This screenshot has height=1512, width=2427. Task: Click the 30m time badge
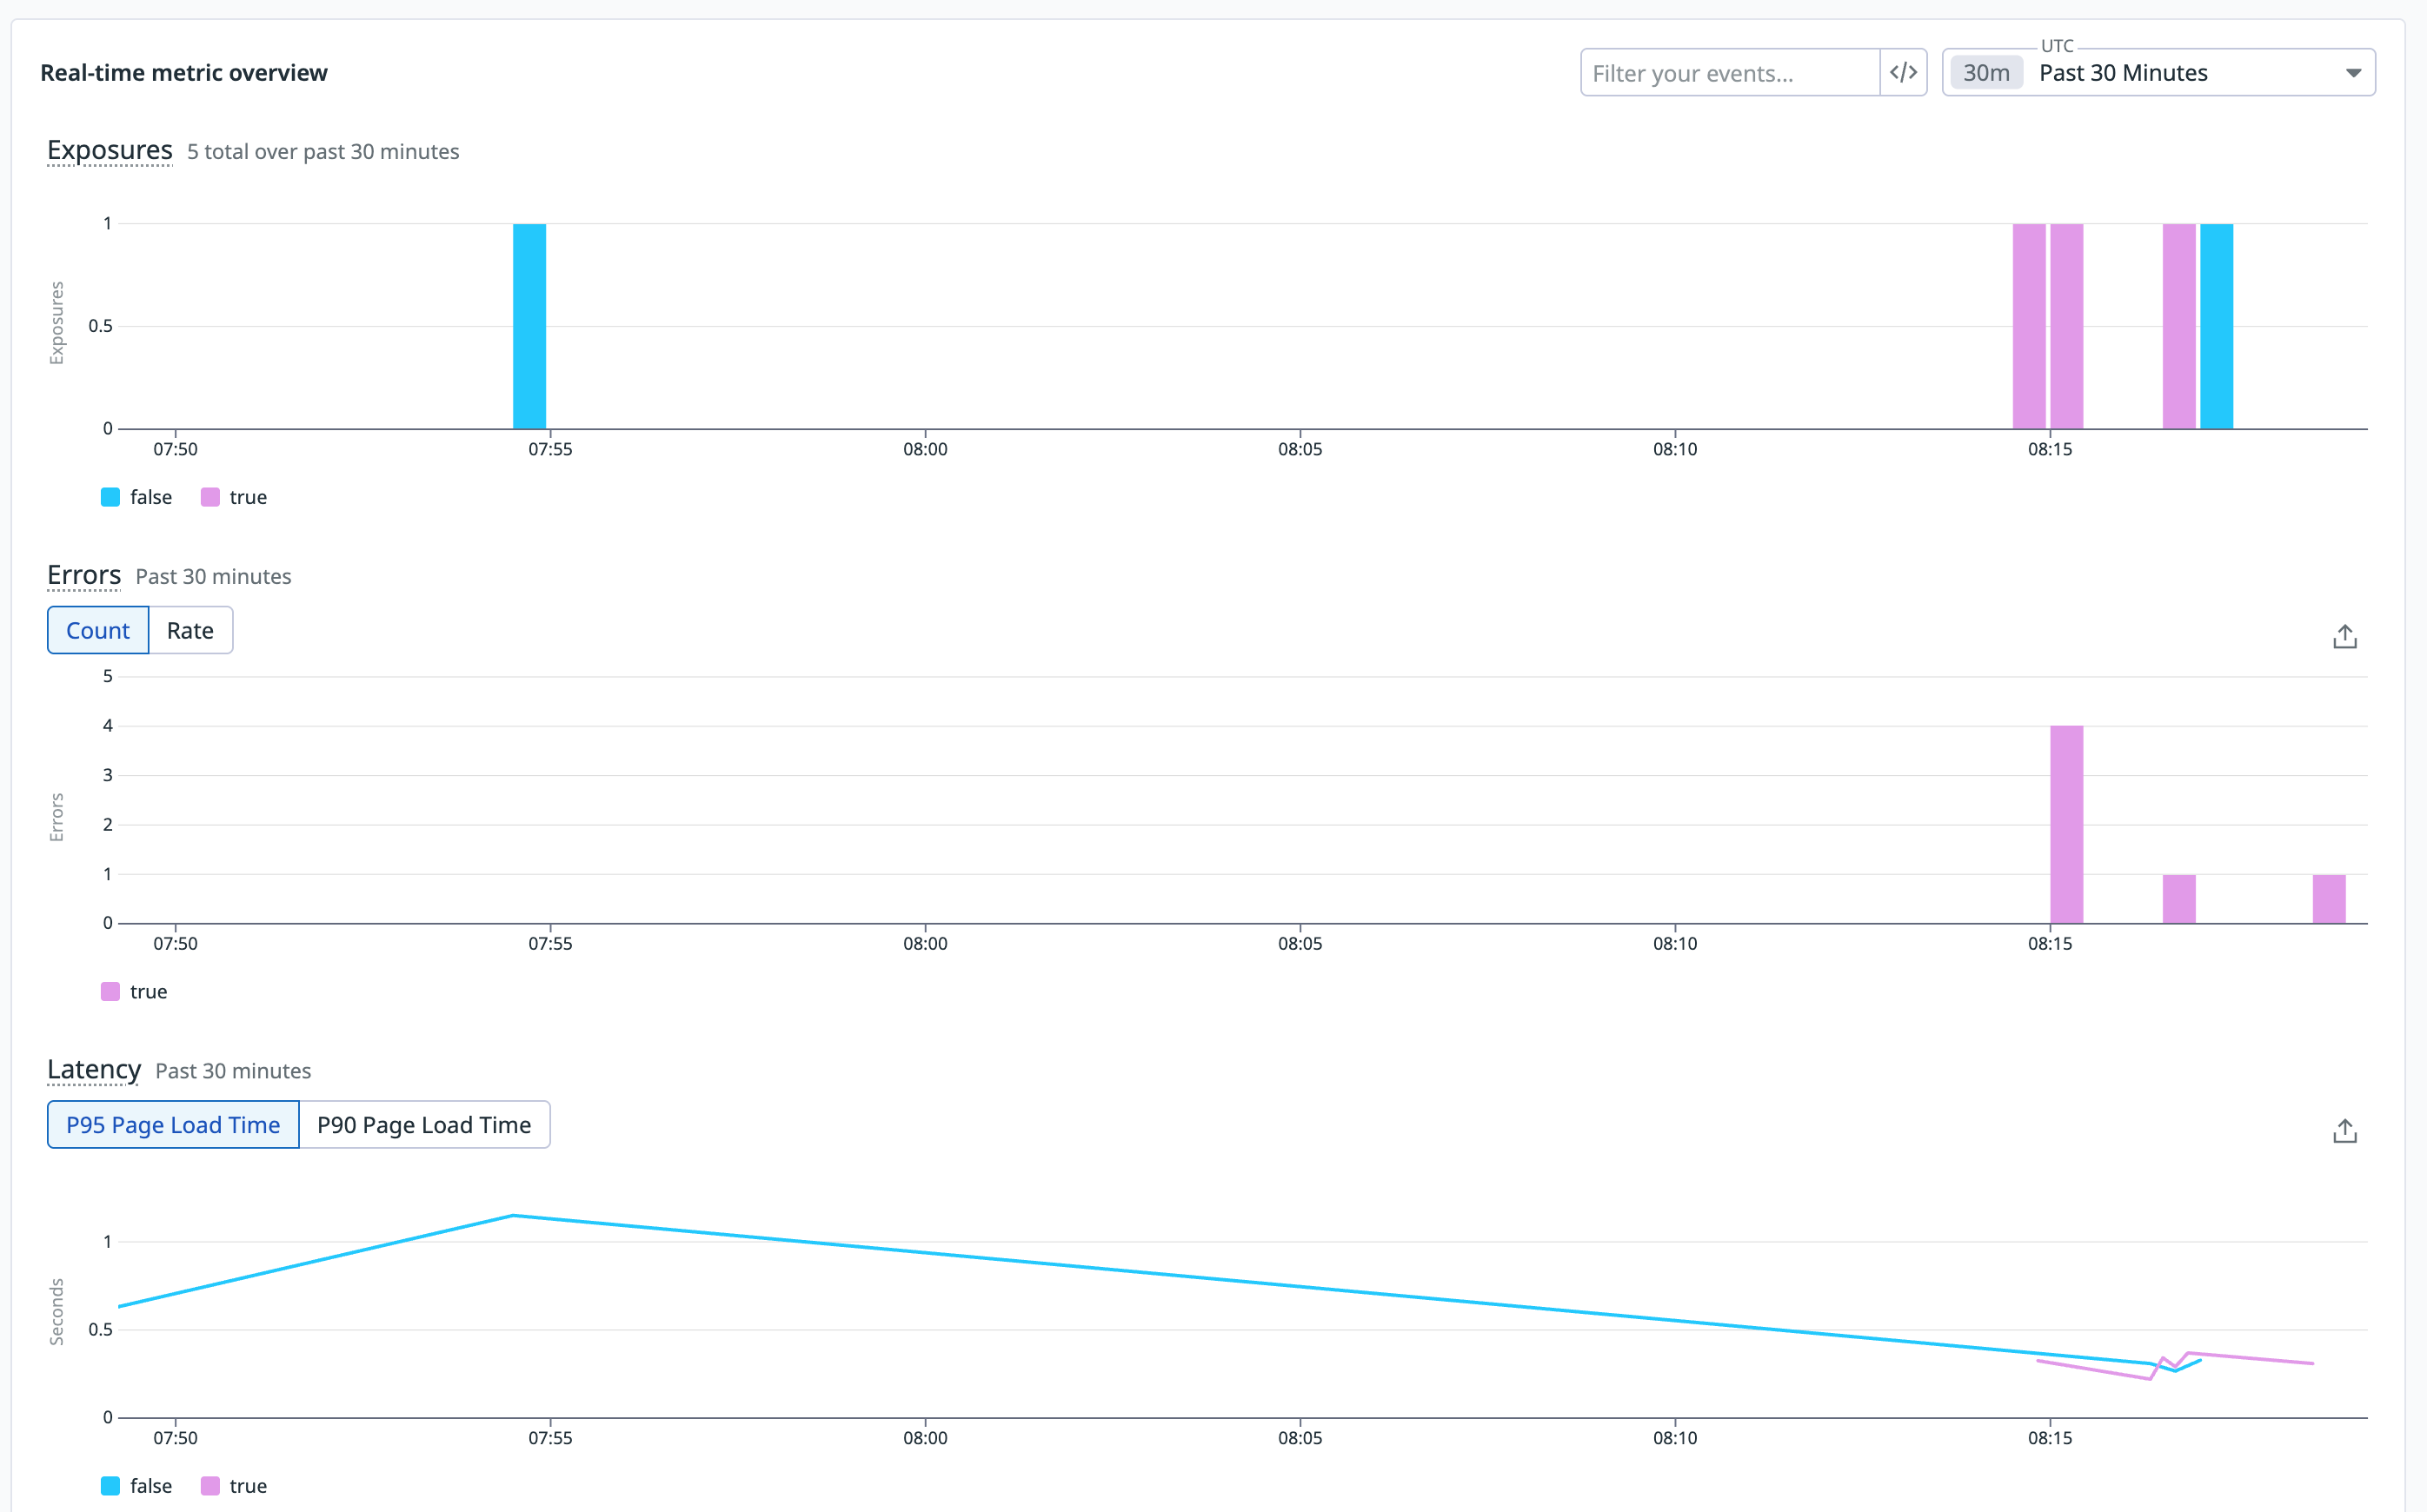[1985, 73]
